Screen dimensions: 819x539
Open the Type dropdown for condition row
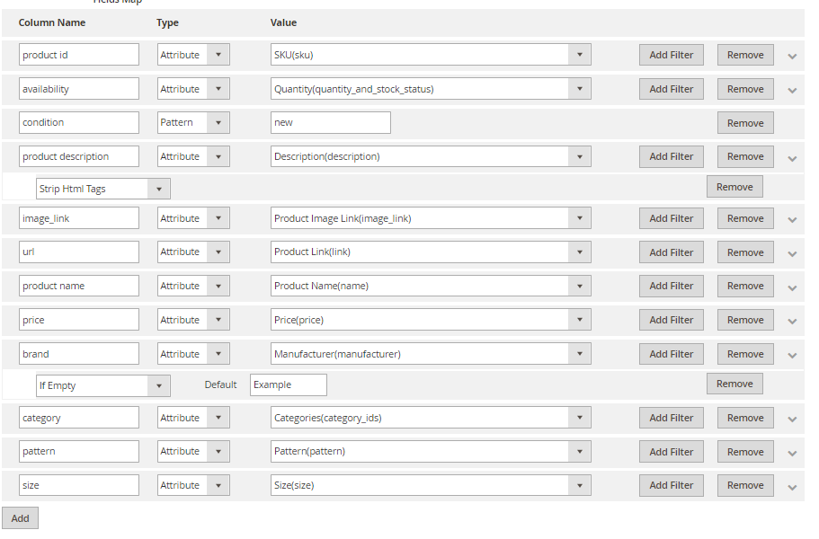193,122
